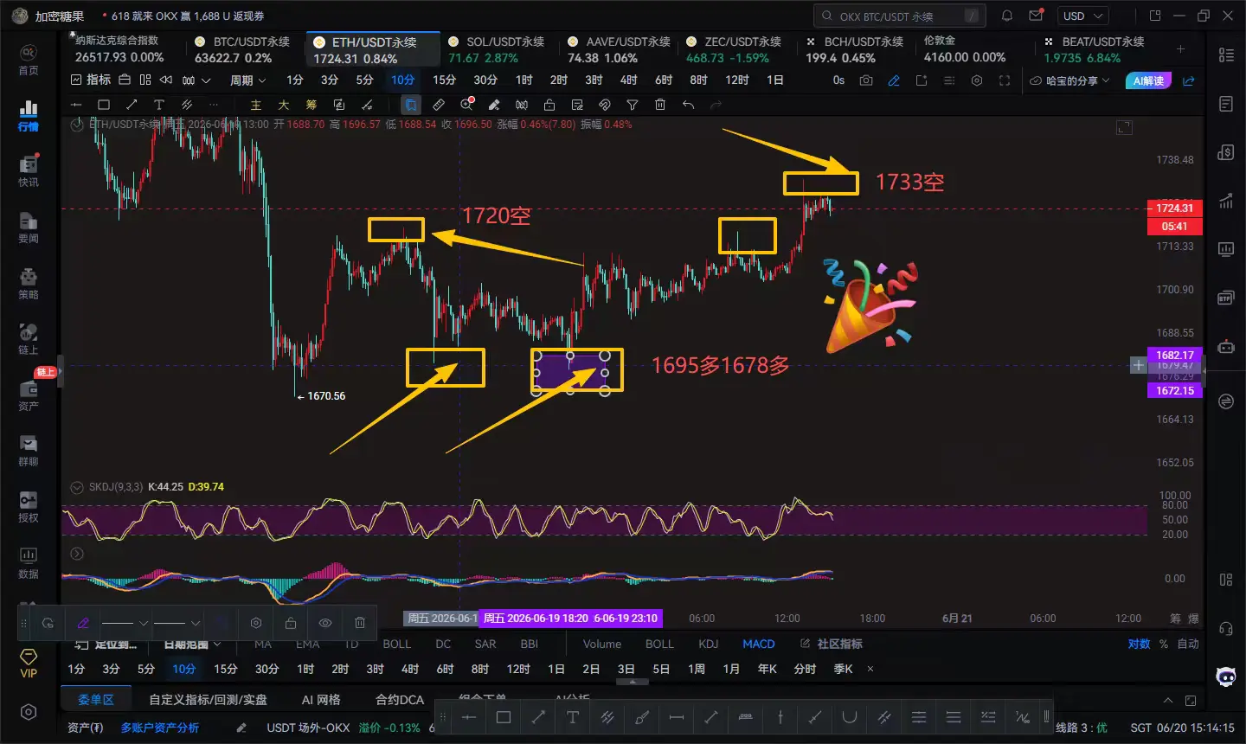
Task: Click the blue pencil drawing icon in the chart toolbar
Action: 894,80
